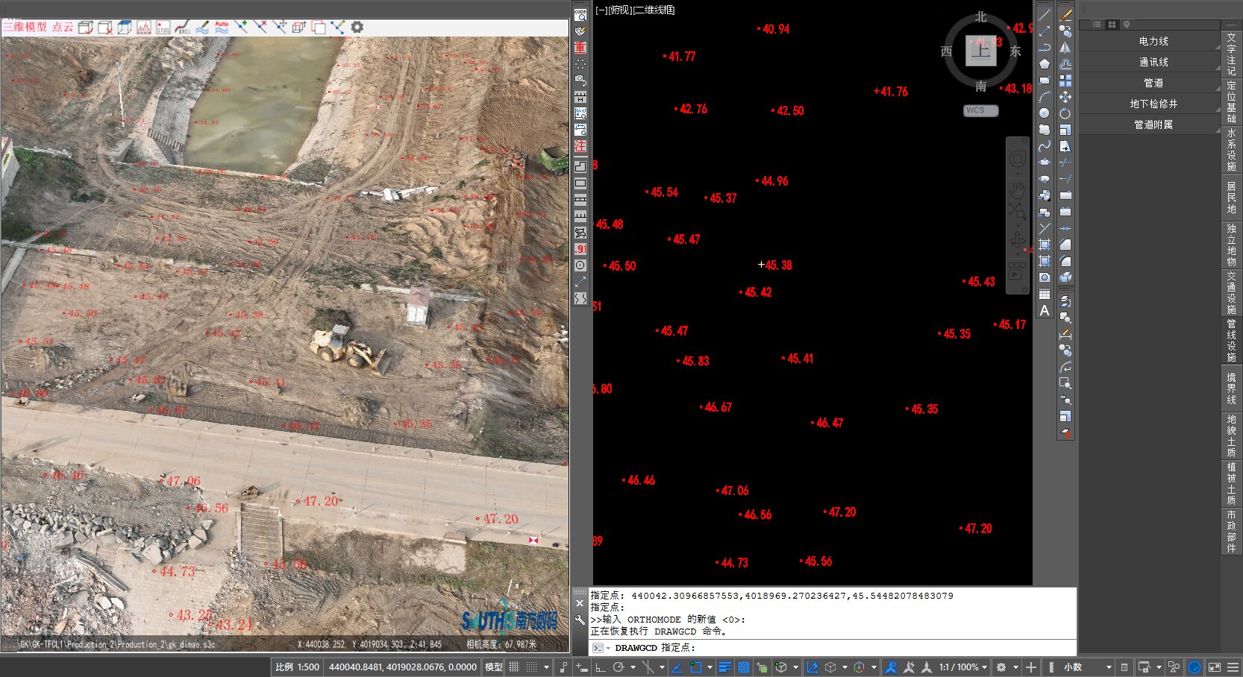Click the 电力线 category button
This screenshot has height=677, width=1243.
tap(1153, 42)
